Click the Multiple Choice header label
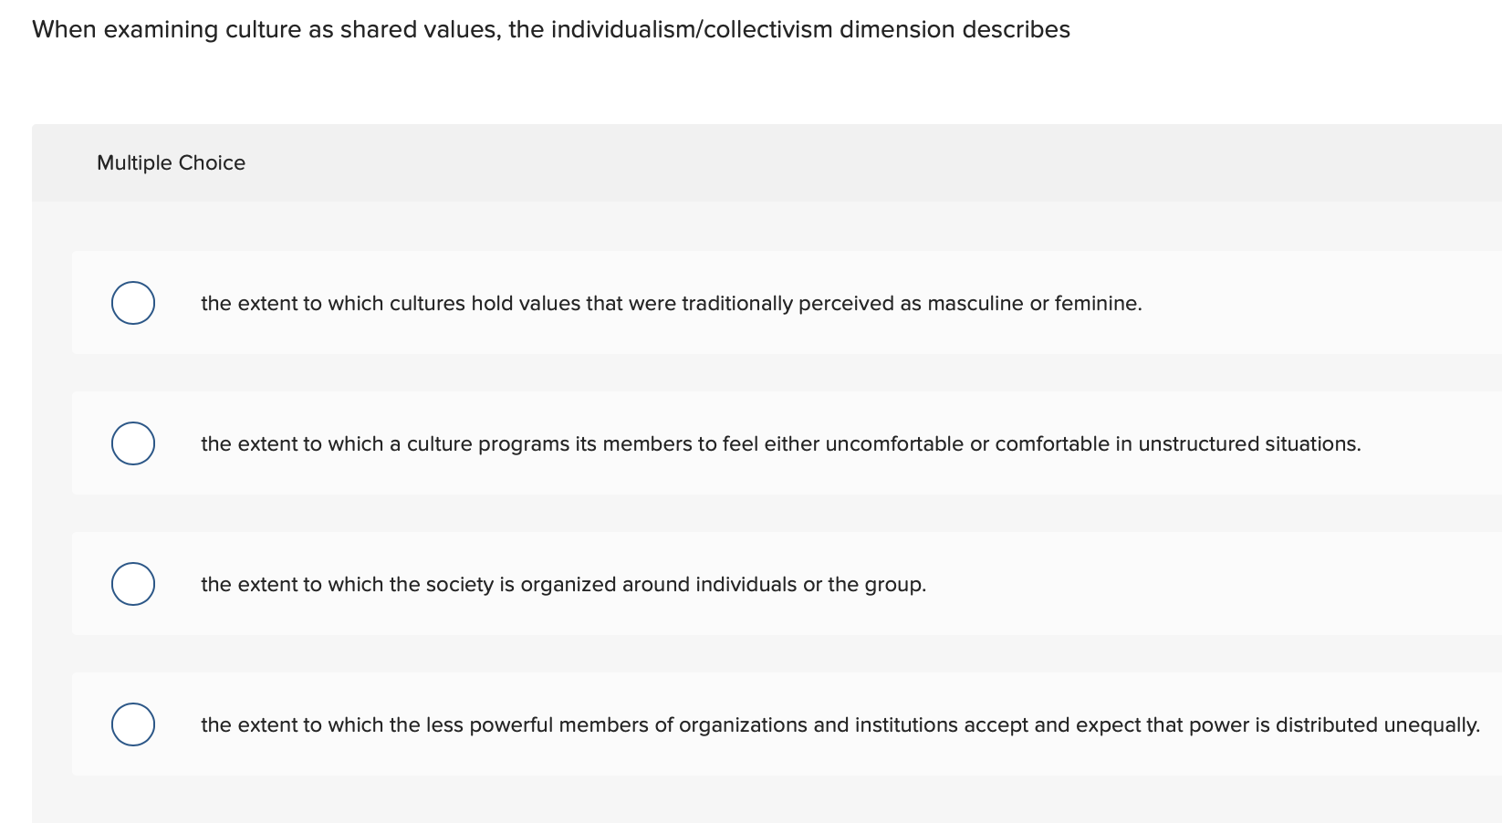The width and height of the screenshot is (1502, 823). point(171,162)
